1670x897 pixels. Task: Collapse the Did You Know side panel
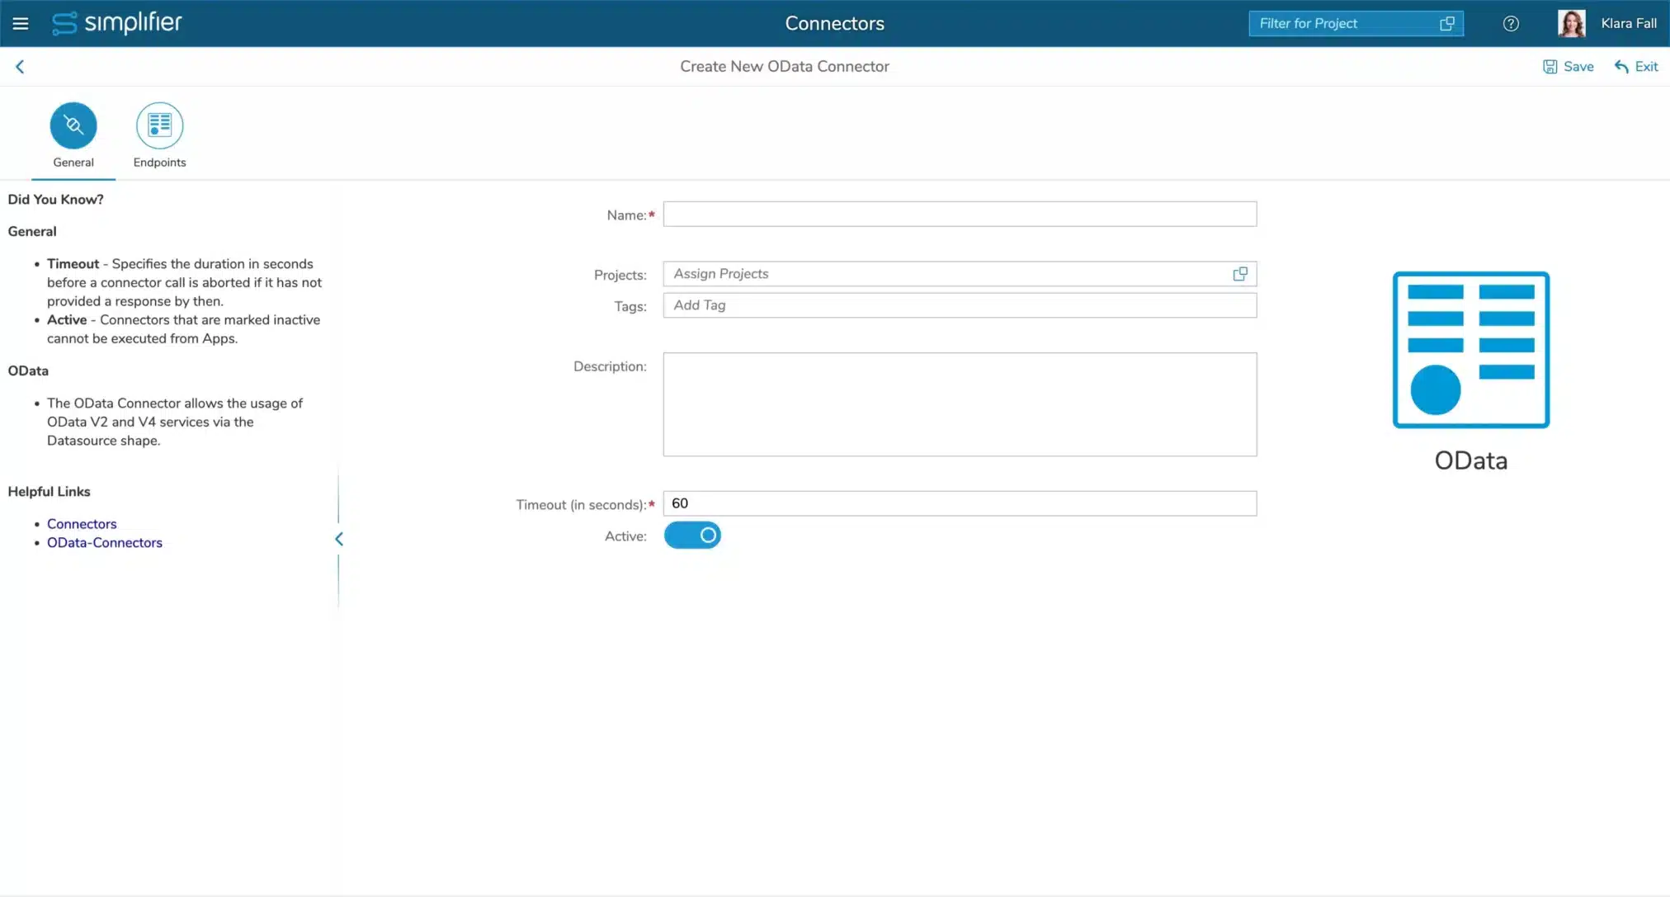pos(339,539)
